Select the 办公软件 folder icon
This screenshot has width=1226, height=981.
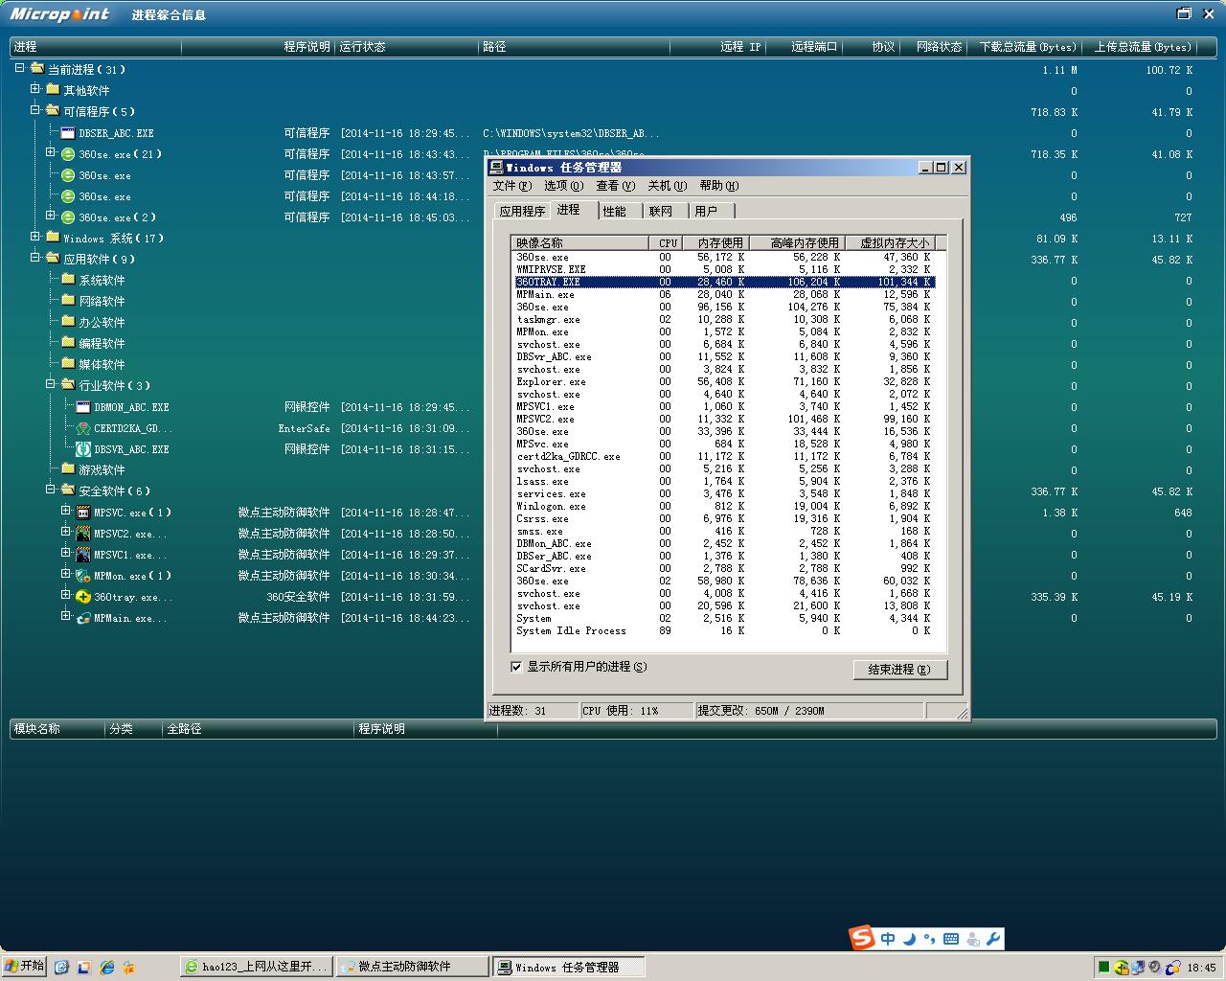point(68,322)
